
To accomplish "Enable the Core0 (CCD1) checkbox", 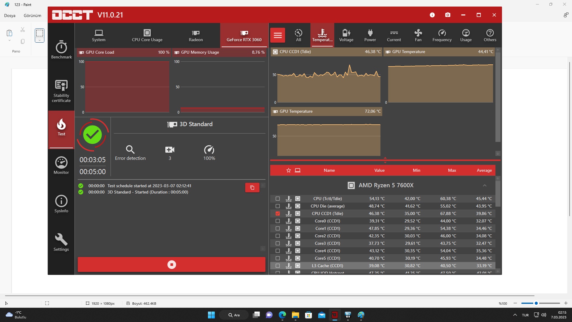I will tap(278, 221).
